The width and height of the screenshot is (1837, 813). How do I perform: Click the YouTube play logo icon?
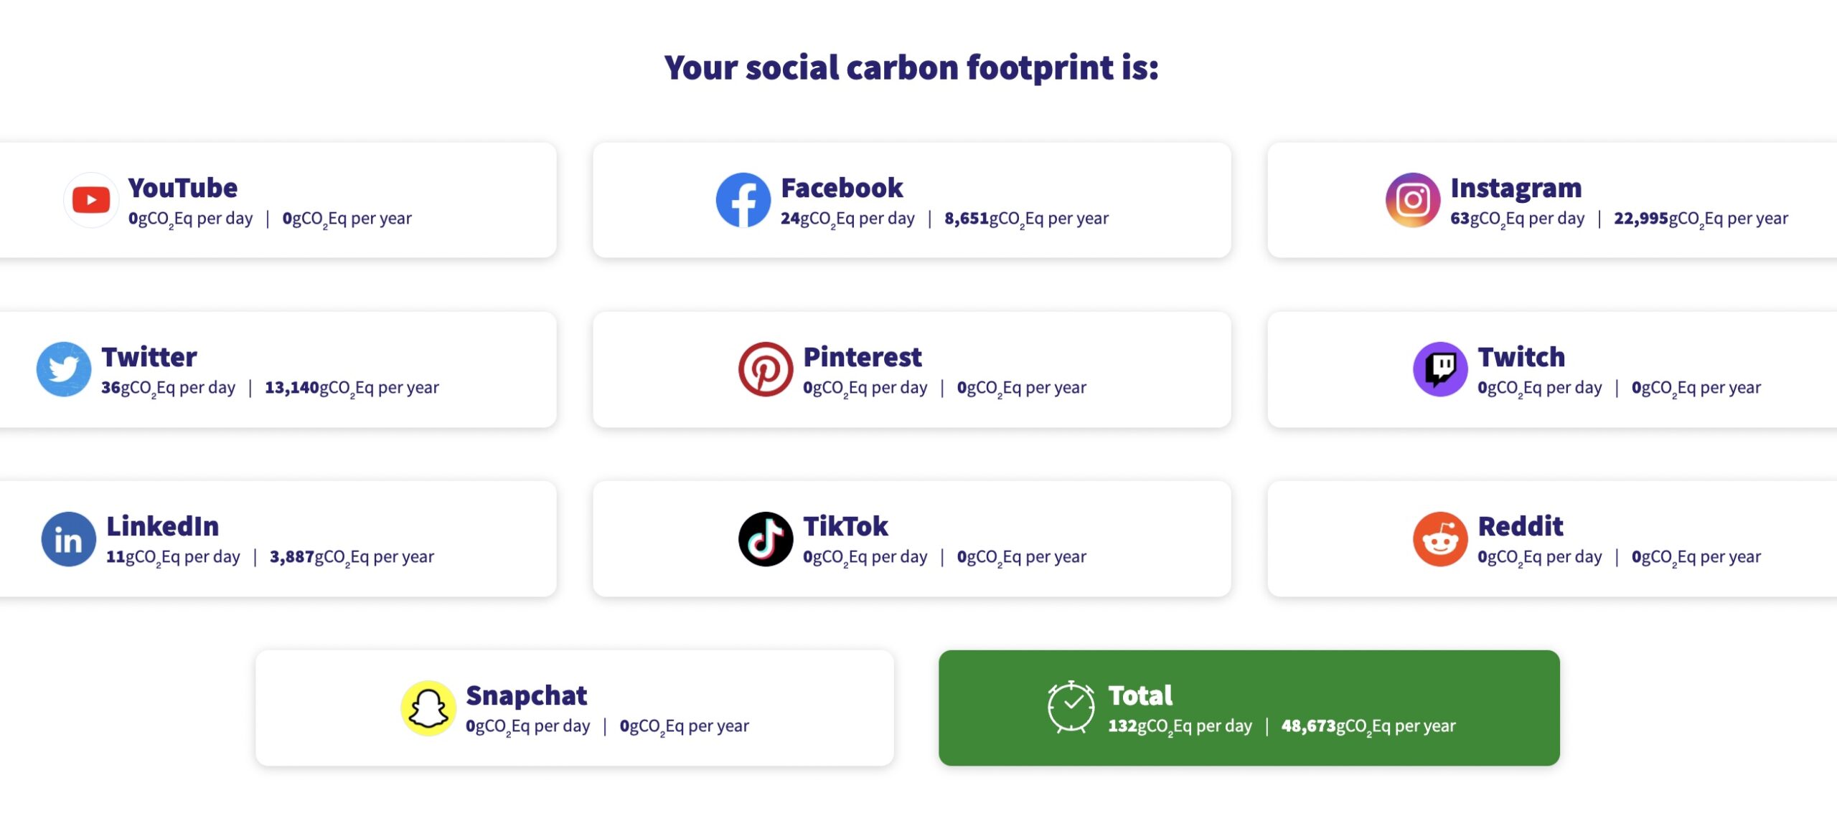pos(90,200)
